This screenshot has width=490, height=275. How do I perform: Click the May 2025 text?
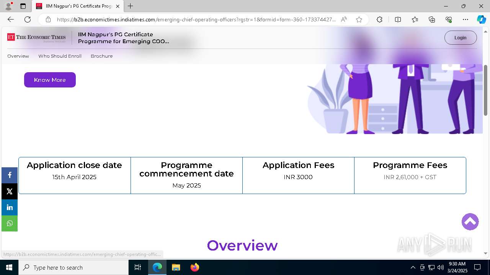(x=186, y=186)
